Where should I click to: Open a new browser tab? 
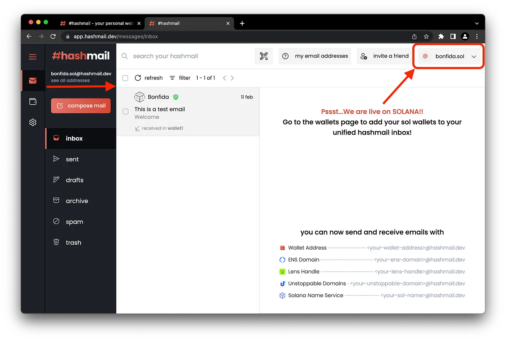(242, 23)
